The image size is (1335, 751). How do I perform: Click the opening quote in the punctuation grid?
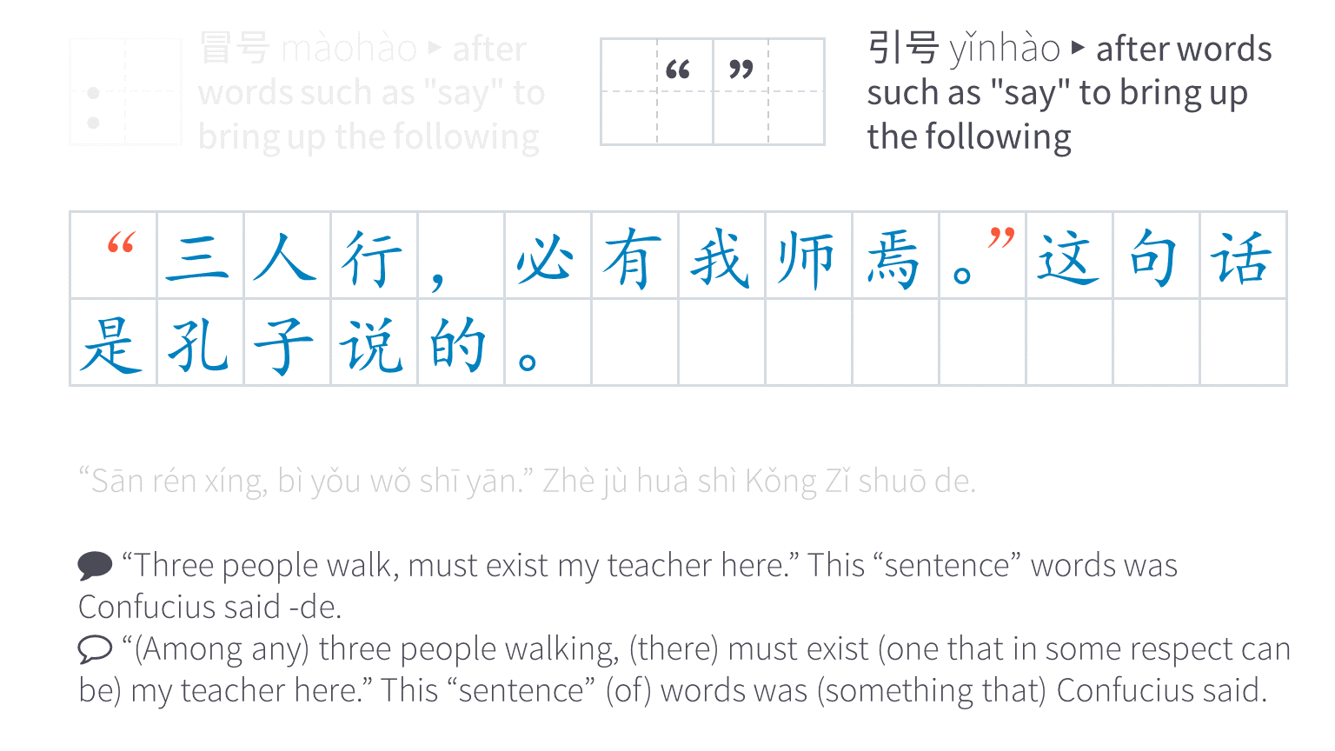click(677, 70)
